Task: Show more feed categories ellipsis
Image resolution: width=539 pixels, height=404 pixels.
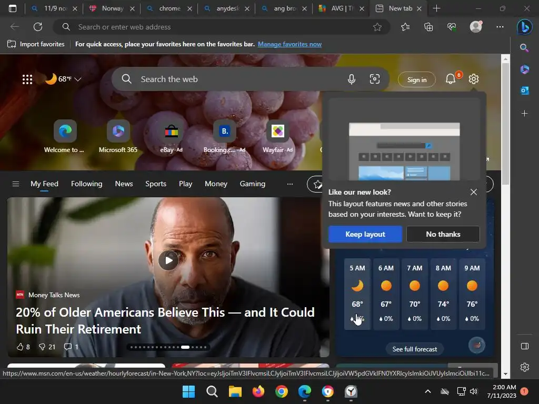Action: (290, 184)
